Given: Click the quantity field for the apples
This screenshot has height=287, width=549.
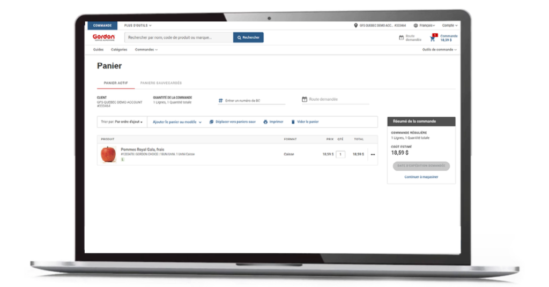Looking at the screenshot, I should click(x=340, y=154).
